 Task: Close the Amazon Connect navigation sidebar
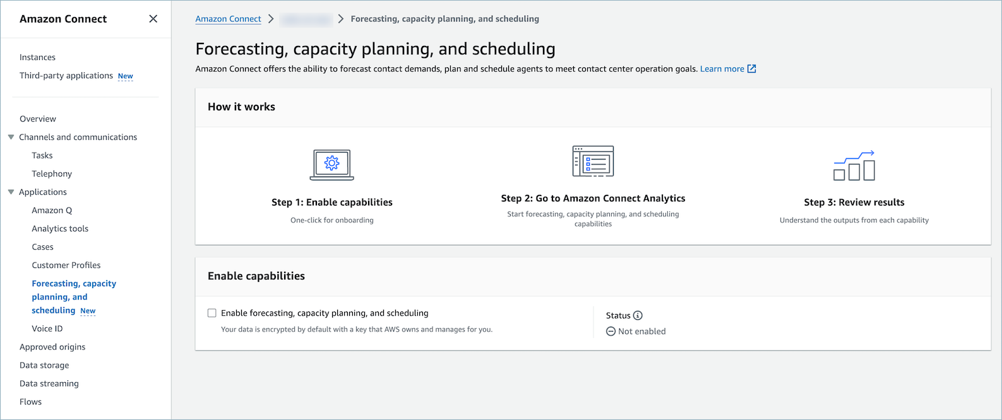(153, 18)
